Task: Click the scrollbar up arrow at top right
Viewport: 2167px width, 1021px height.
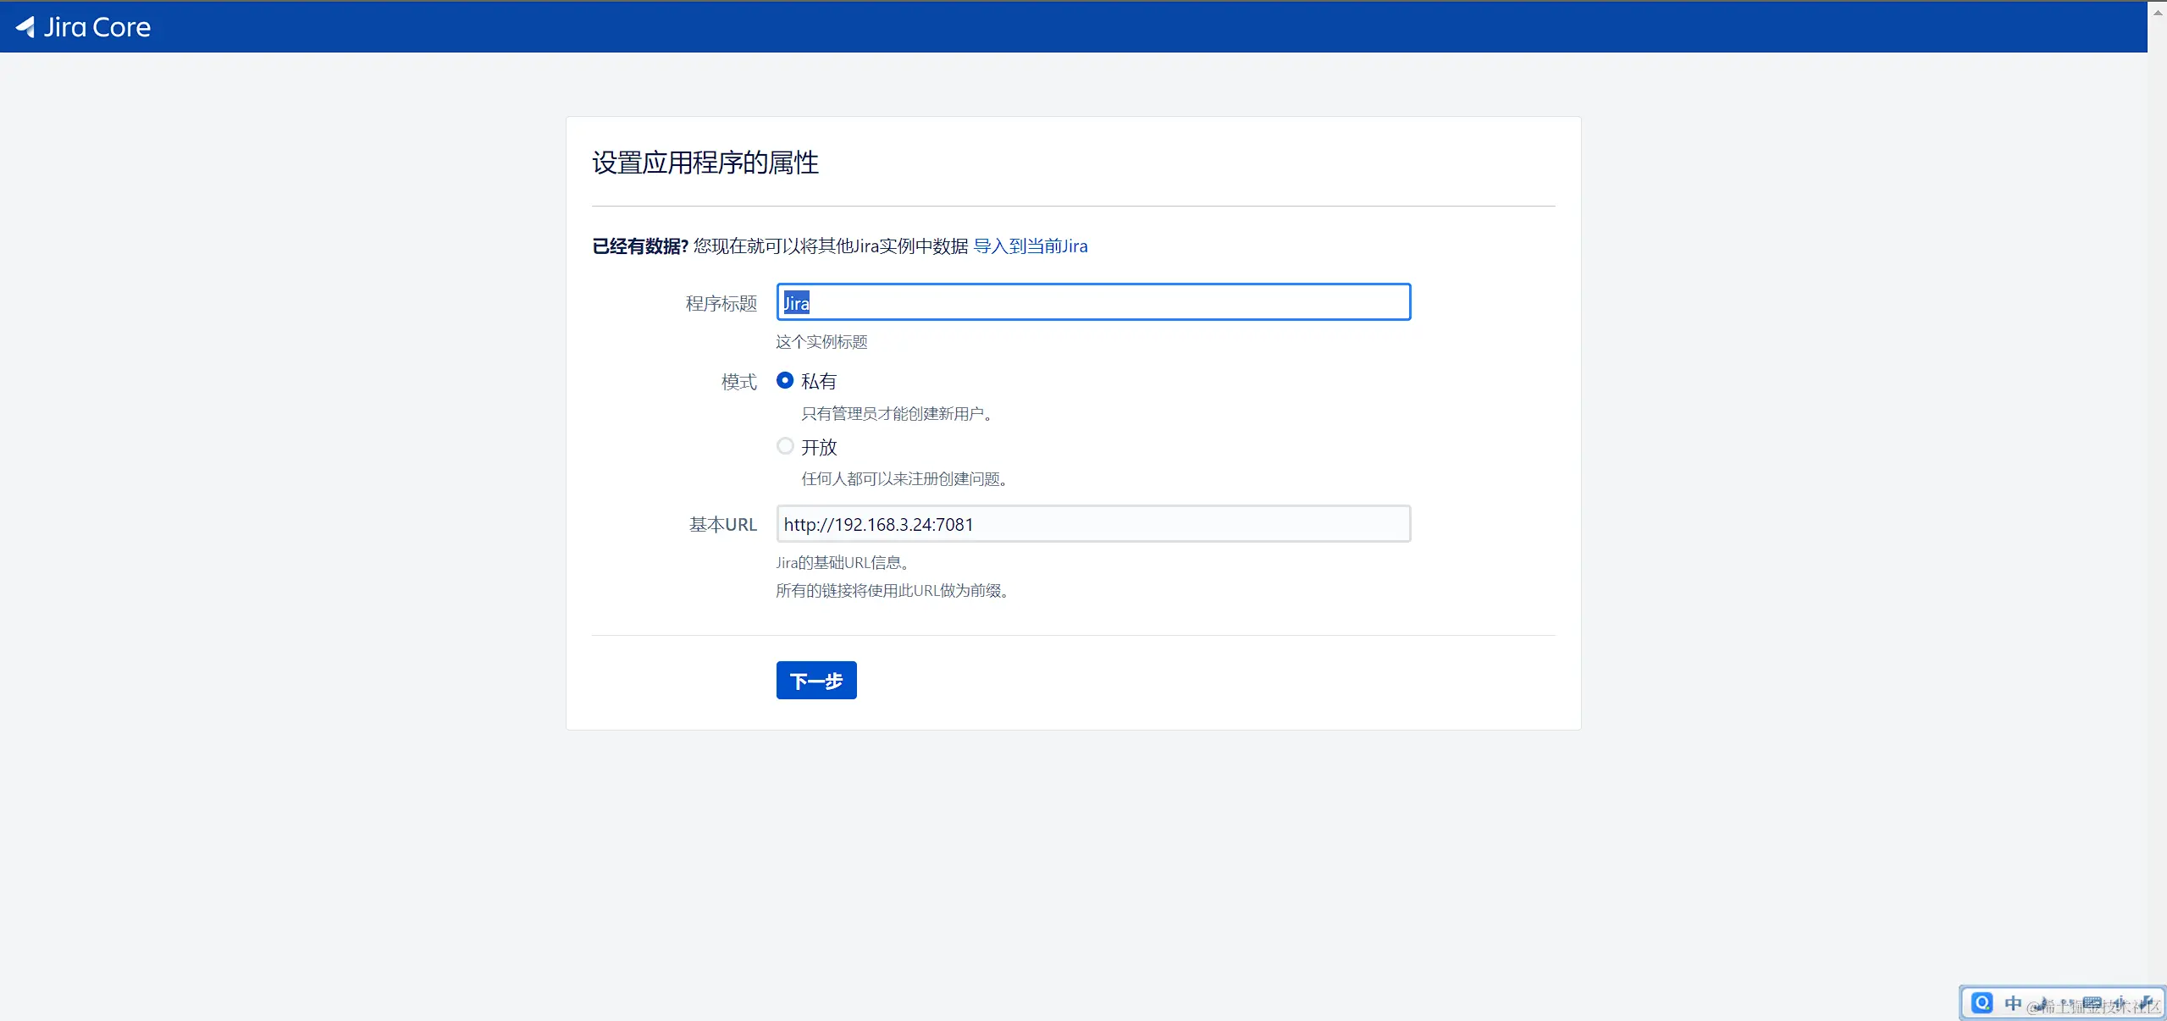Action: pos(2158,12)
